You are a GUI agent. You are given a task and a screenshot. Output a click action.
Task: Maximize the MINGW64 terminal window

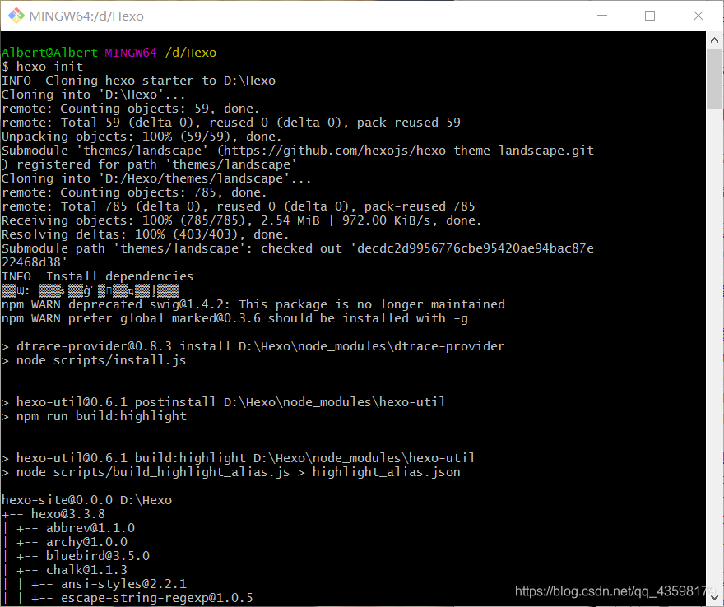650,16
